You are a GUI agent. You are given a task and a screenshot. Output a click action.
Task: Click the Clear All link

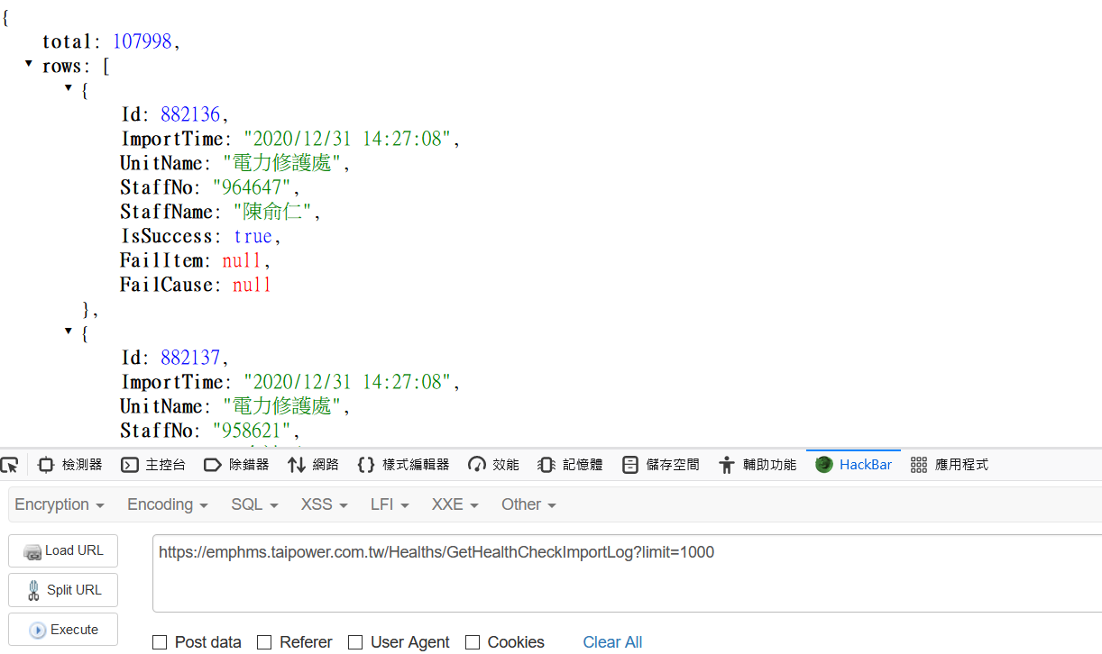pos(612,642)
